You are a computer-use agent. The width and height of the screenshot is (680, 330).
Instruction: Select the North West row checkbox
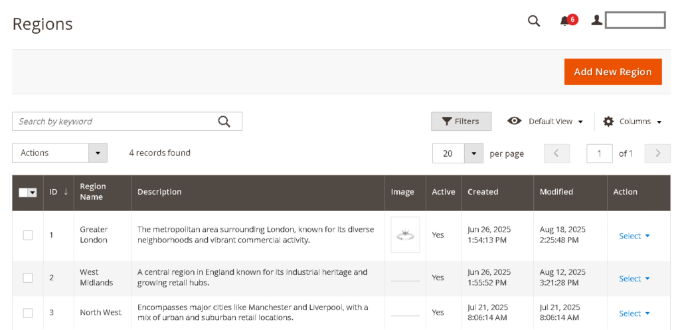[28, 313]
